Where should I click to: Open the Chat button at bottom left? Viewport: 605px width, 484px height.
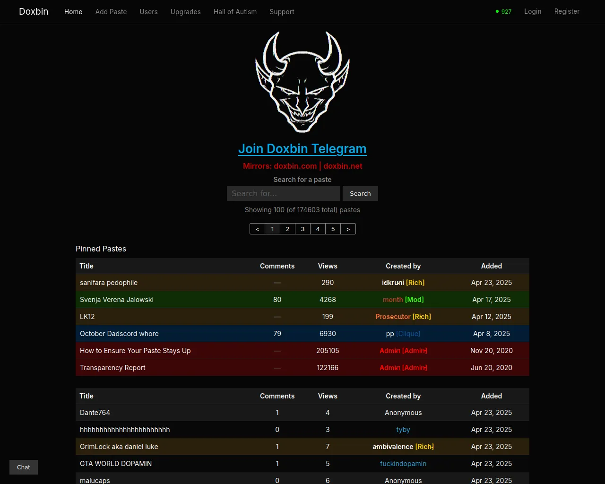24,467
